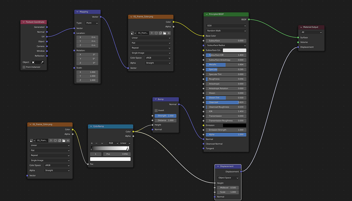
Task: Click the object icon in Texture Coordinate Object field
Action: click(x=33, y=62)
